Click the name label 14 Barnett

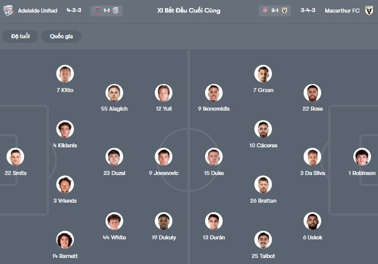point(65,256)
